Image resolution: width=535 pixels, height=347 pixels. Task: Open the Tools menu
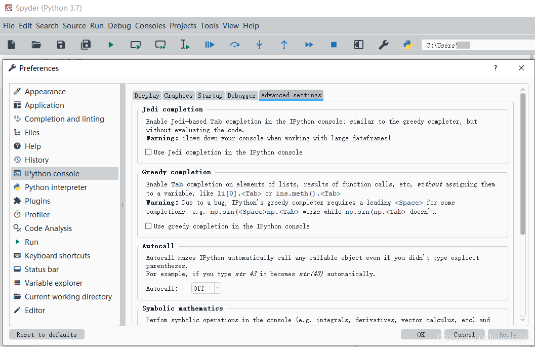point(210,26)
